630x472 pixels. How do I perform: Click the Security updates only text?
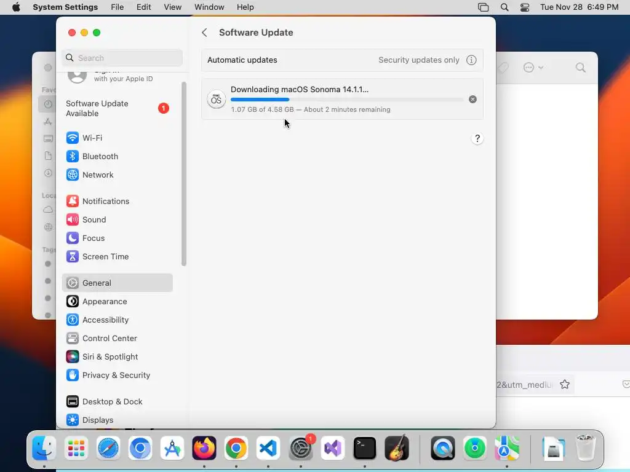418,60
